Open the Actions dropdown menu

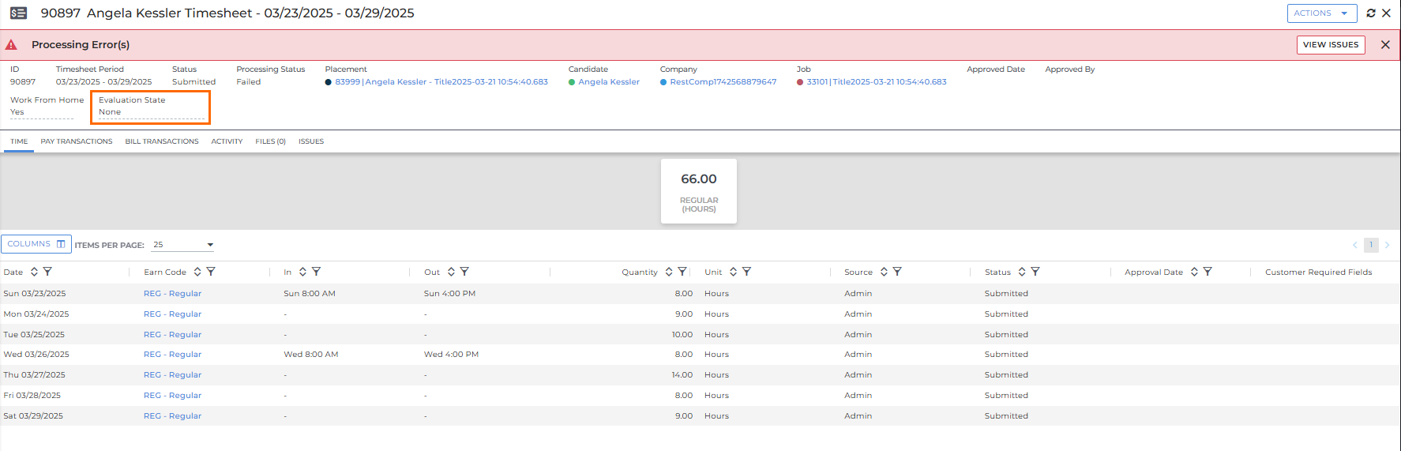(x=1321, y=13)
